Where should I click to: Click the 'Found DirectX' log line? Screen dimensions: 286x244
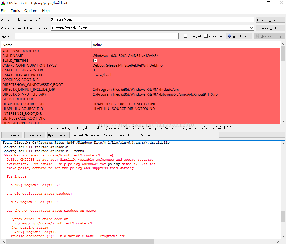coord(86,143)
